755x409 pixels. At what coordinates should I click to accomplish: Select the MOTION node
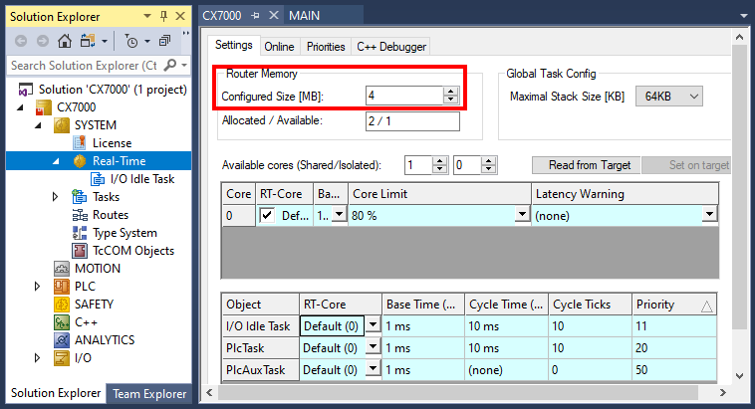[x=98, y=269]
